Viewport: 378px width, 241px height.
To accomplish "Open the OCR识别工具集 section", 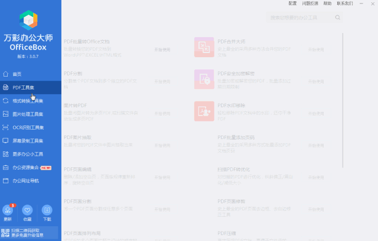I will point(31,127).
